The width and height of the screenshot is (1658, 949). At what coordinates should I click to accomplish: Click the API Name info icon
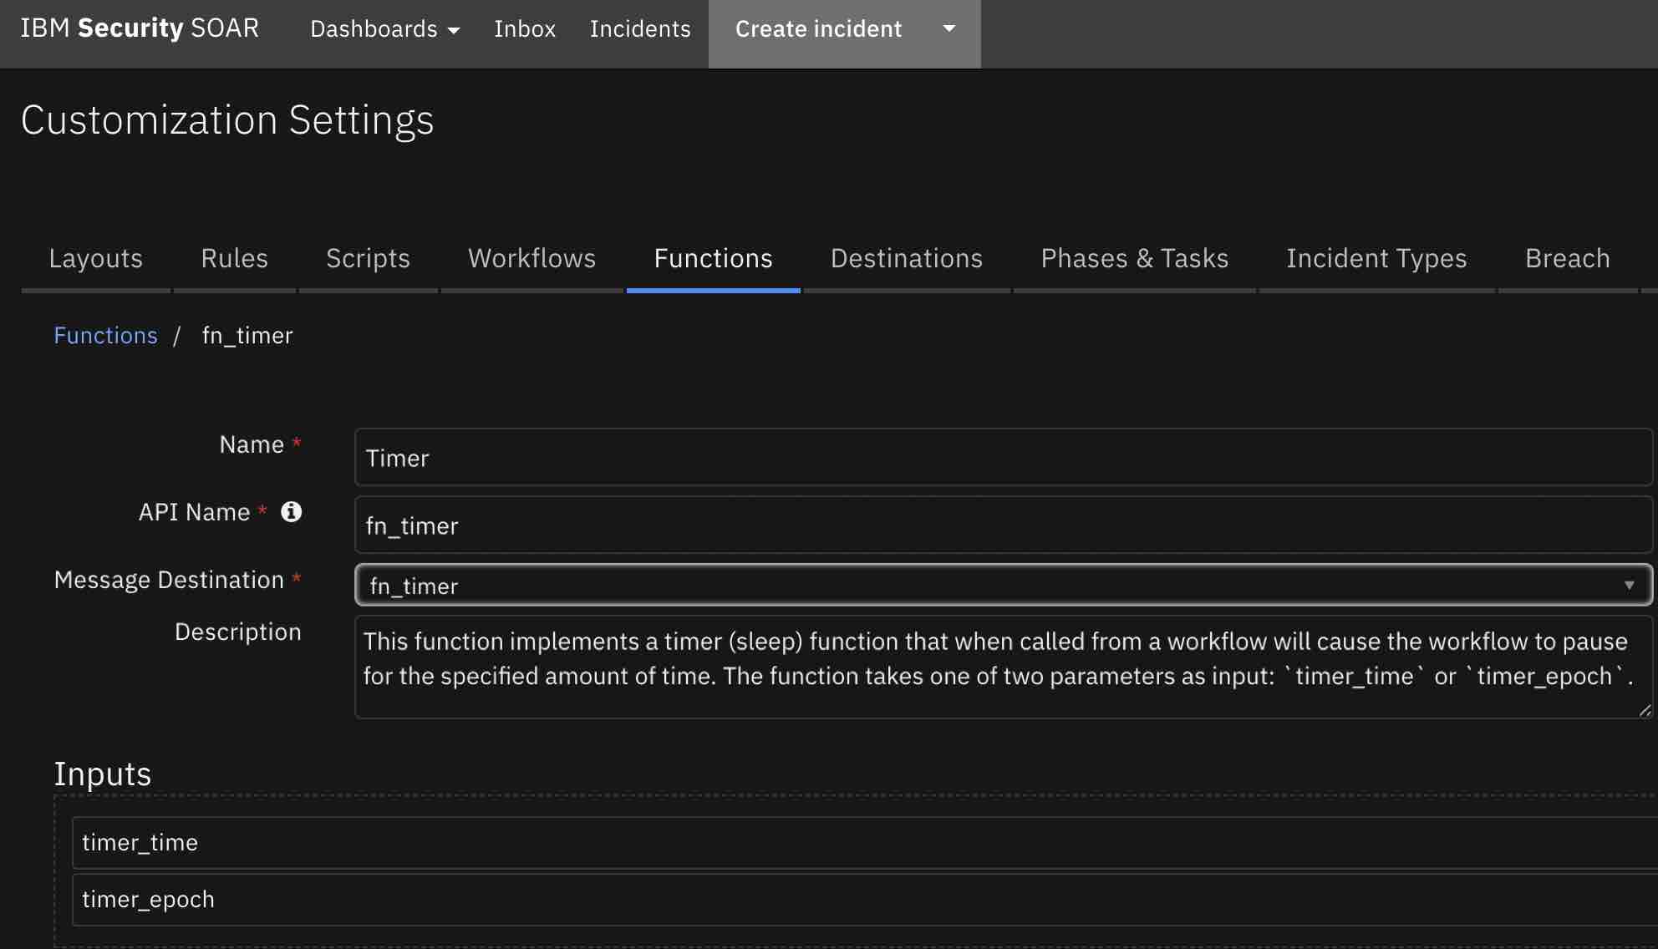point(291,512)
